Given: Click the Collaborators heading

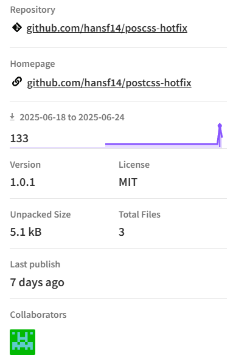Looking at the screenshot, I should [38, 315].
